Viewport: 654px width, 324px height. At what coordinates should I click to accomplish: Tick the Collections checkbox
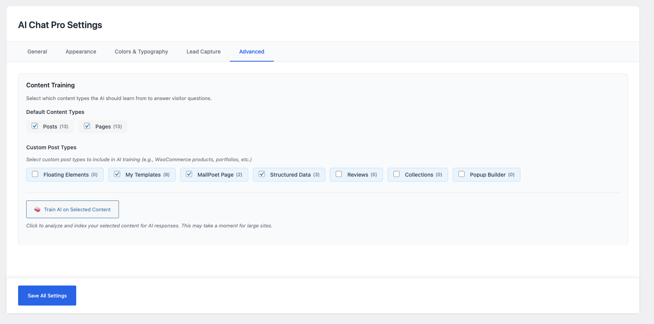[396, 174]
